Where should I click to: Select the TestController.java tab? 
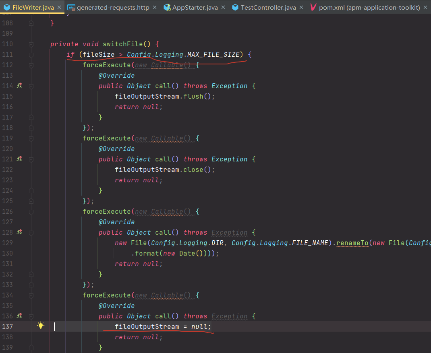pos(268,7)
